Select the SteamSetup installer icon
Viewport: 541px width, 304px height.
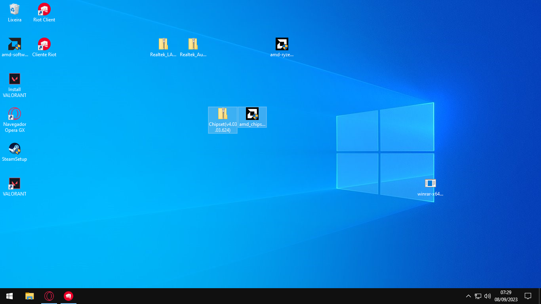(15, 152)
